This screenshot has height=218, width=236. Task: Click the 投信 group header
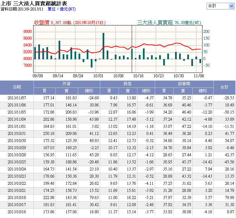click(127, 84)
